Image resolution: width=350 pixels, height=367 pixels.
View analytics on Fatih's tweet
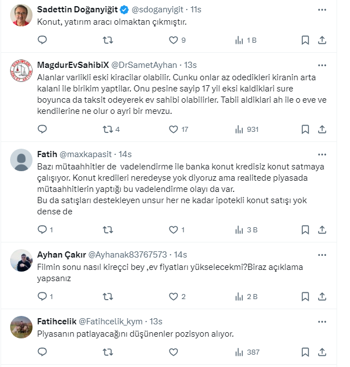pos(240,229)
